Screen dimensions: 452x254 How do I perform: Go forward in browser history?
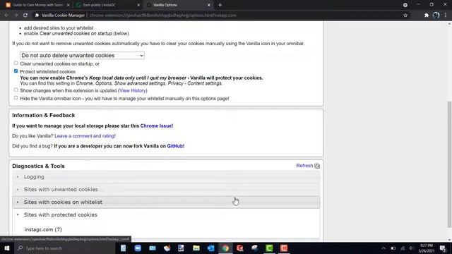[16, 16]
